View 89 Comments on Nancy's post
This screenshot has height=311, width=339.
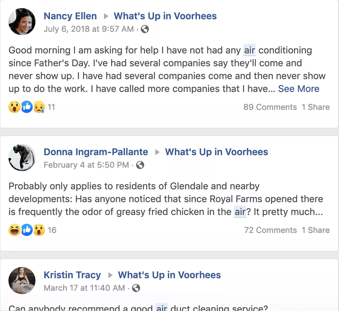pos(270,107)
